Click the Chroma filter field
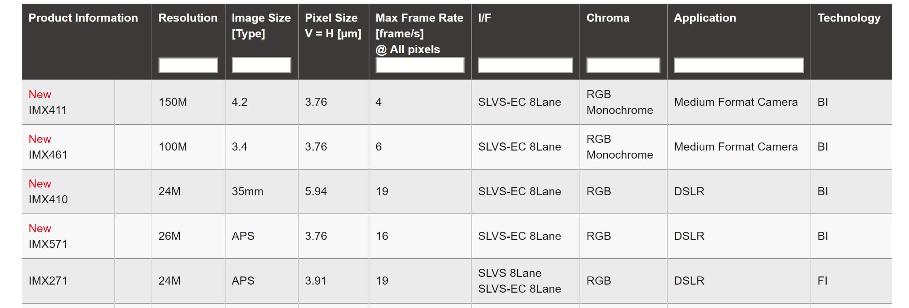909x308 pixels. click(x=623, y=65)
